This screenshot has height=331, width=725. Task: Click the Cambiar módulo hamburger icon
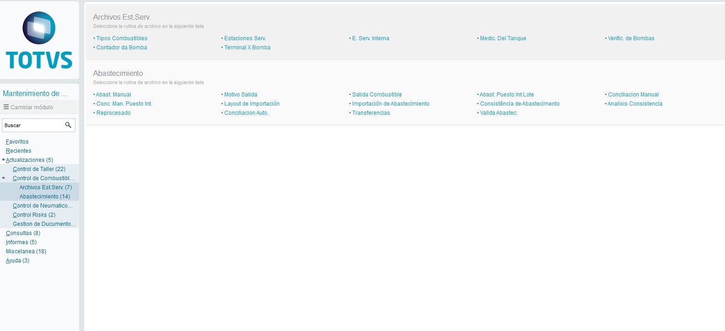6,107
